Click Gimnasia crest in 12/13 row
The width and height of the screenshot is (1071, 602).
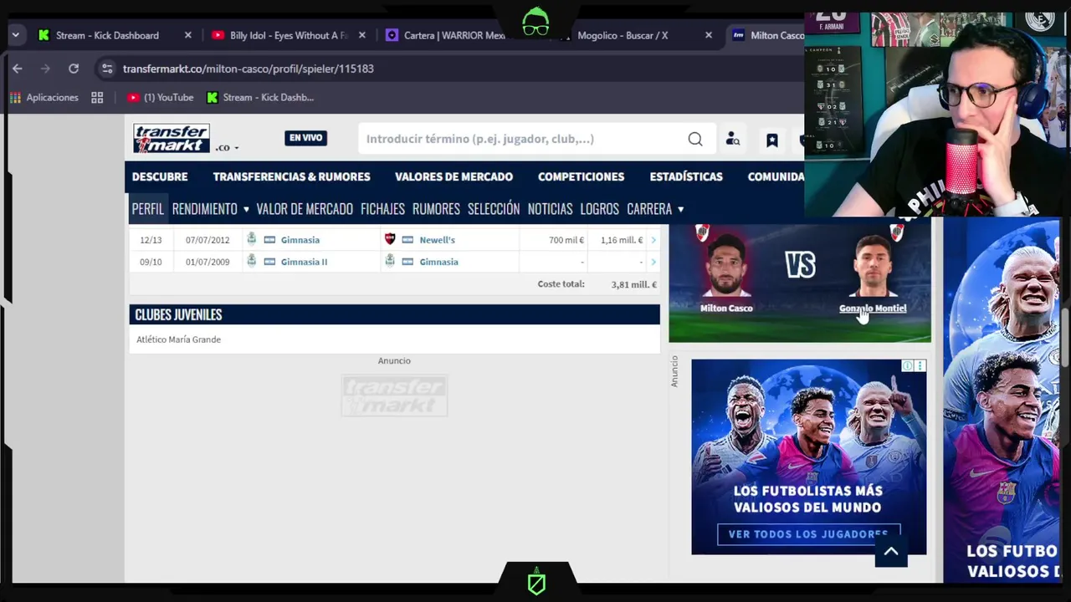point(251,239)
